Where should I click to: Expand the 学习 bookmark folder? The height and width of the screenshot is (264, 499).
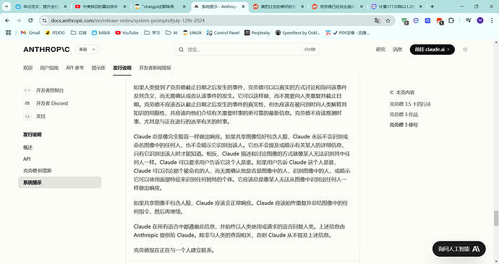pos(152,32)
